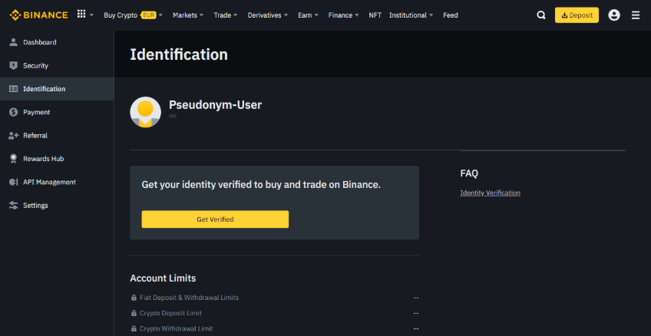This screenshot has width=651, height=336.
Task: Click the Pseudonym-User avatar image
Action: (x=146, y=112)
